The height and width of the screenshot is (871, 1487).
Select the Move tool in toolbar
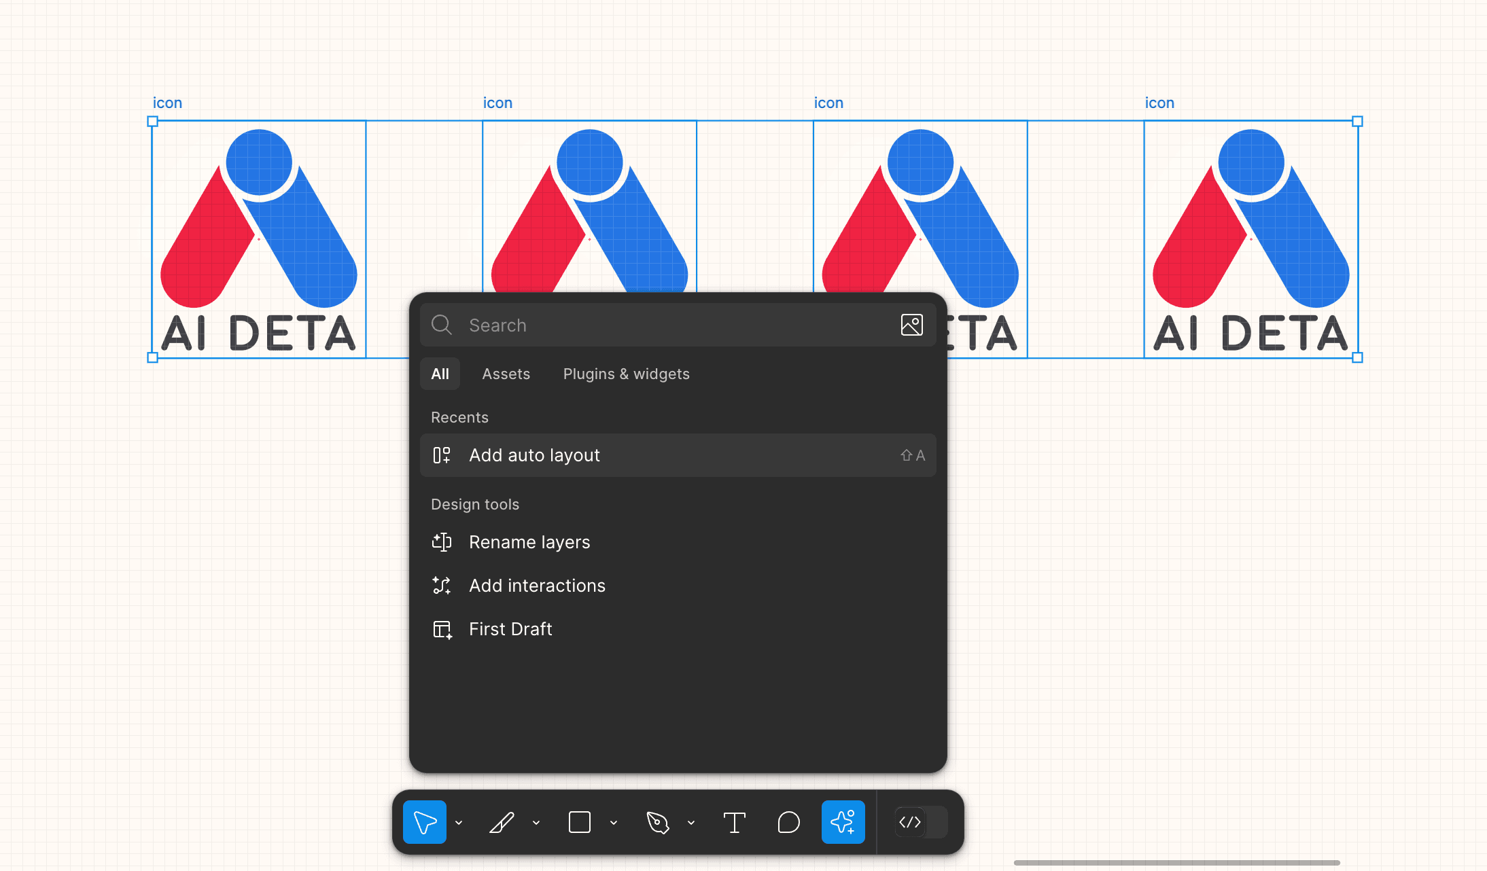tap(425, 822)
